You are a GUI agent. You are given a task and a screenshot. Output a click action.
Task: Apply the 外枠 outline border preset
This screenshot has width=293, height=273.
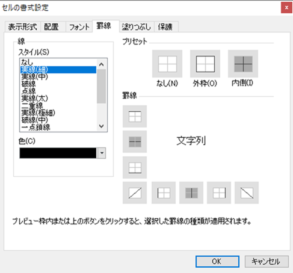point(205,64)
